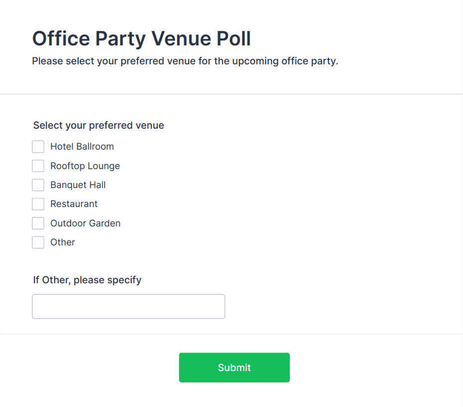Screen dimensions: 463x407
Task: Focus the empty text box below the question
Action: tap(128, 306)
